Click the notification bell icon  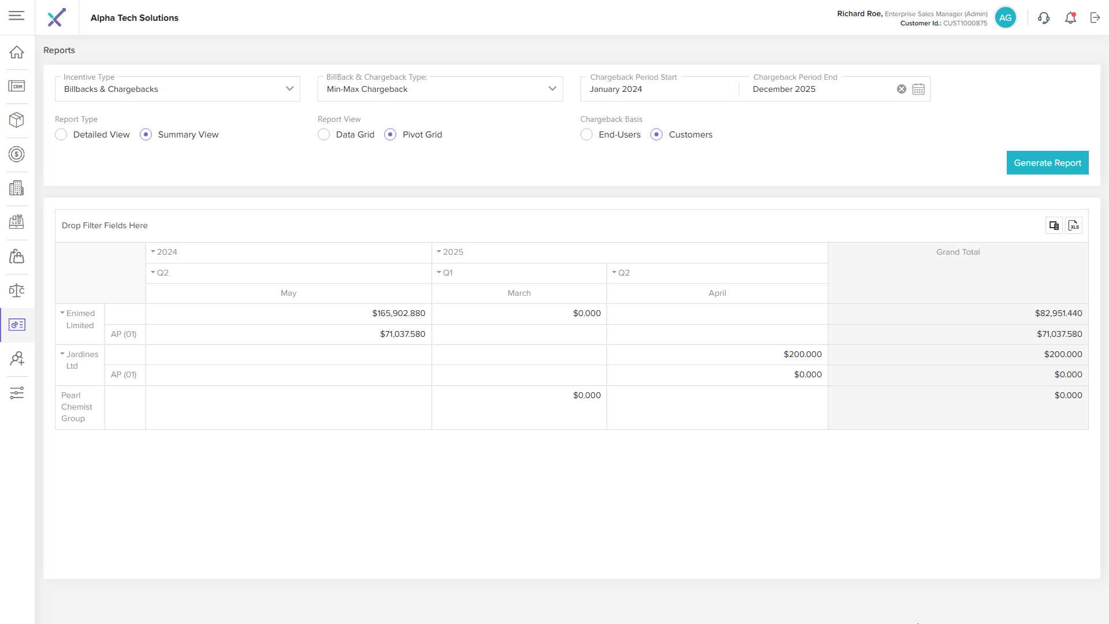pos(1070,18)
